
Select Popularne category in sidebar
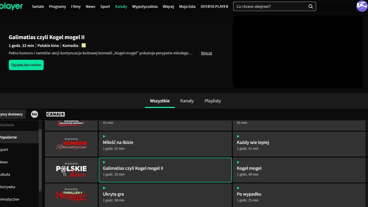pyautogui.click(x=19, y=137)
